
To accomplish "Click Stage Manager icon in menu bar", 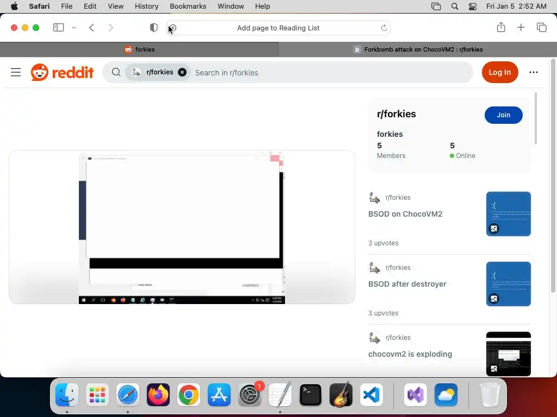I will (x=436, y=7).
